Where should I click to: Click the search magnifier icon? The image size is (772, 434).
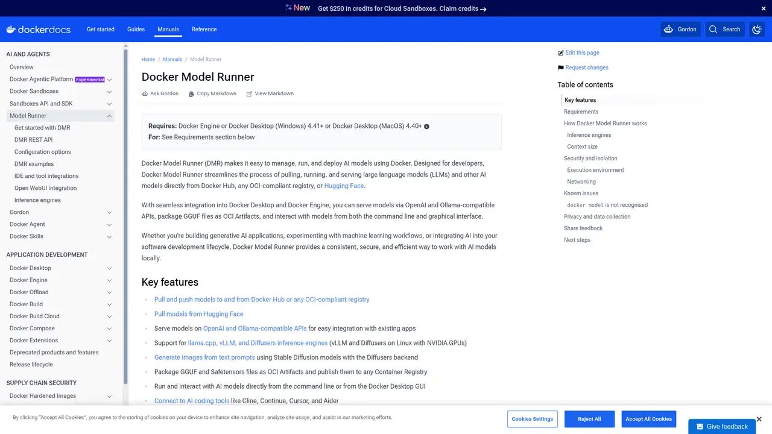click(713, 30)
